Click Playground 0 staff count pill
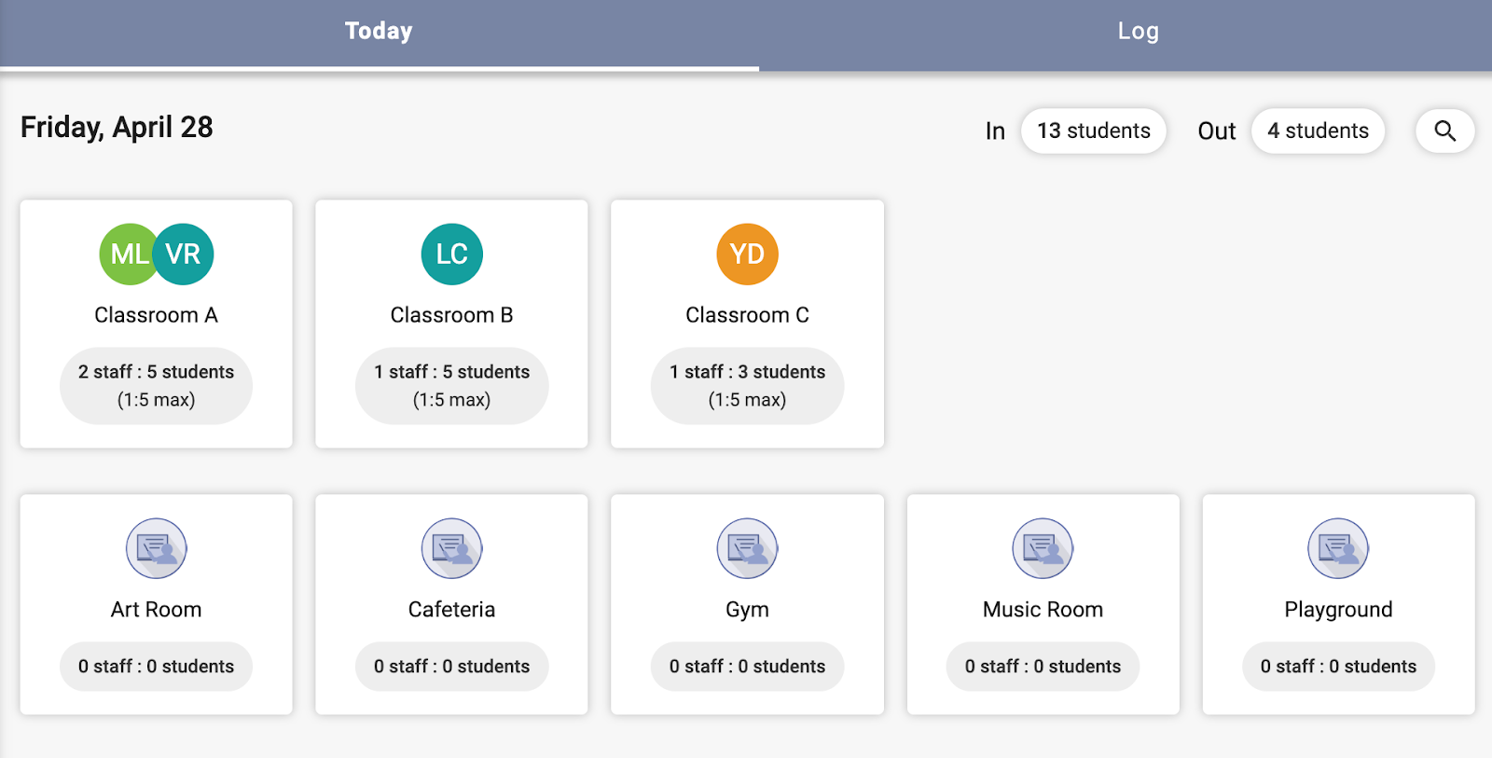1492x758 pixels. [1338, 666]
